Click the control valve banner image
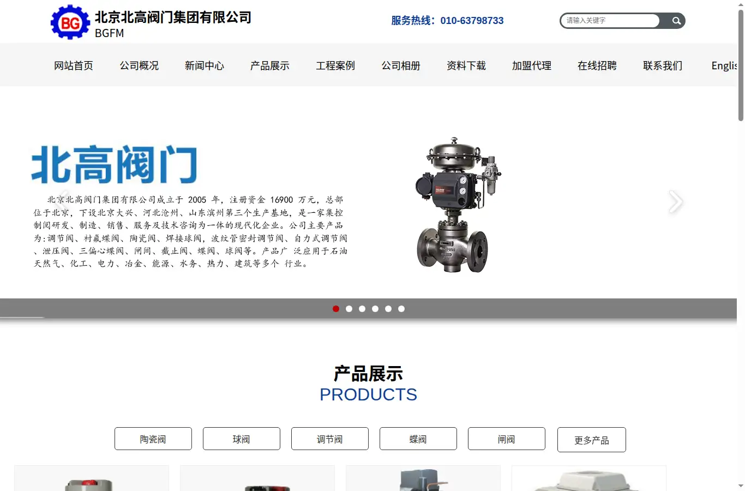This screenshot has height=491, width=745. tap(457, 205)
